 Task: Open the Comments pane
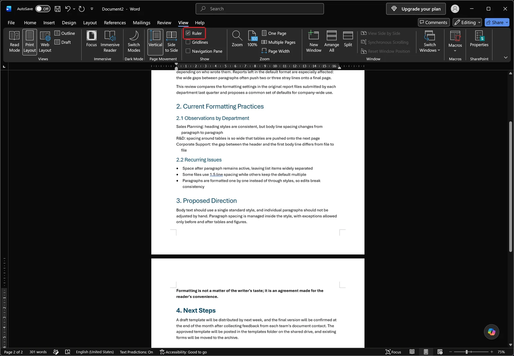tap(434, 22)
